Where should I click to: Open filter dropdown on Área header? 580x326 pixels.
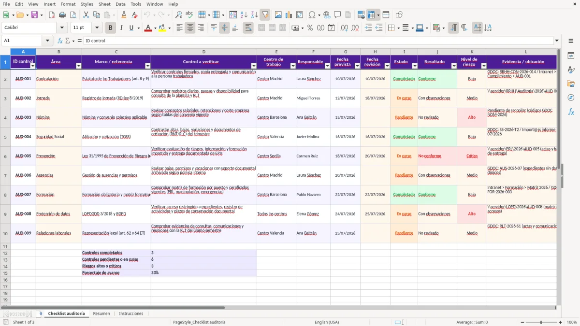78,66
